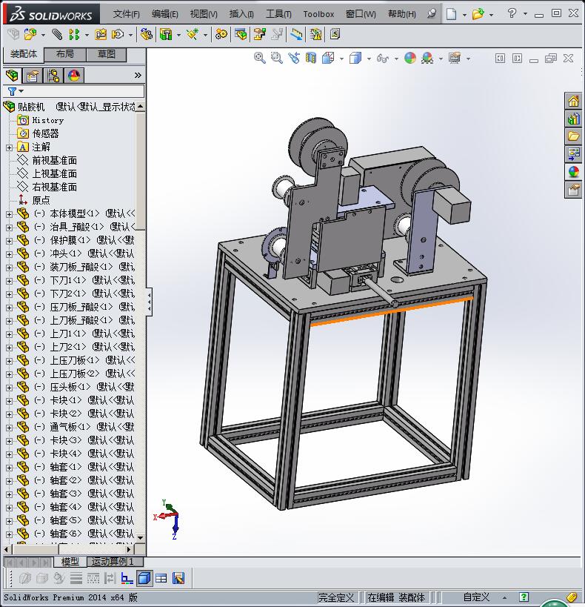Click the Move Component tool
Screen dimensions: 585x607
click(x=118, y=34)
